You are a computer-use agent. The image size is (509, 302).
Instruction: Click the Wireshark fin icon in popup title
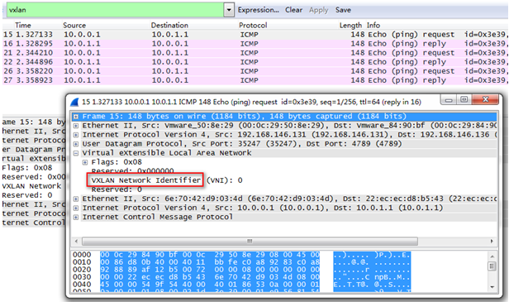[74, 102]
